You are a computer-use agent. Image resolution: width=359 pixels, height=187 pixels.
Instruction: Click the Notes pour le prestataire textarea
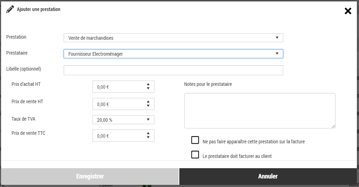(259, 110)
